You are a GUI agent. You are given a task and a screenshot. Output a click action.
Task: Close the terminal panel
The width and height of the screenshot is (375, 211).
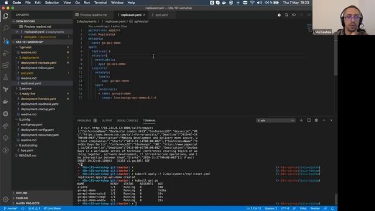(331, 120)
